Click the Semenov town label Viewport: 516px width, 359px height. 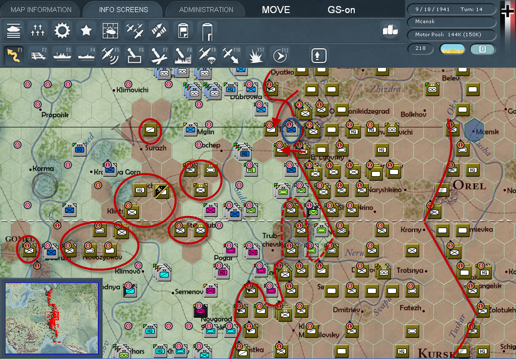coord(189,292)
